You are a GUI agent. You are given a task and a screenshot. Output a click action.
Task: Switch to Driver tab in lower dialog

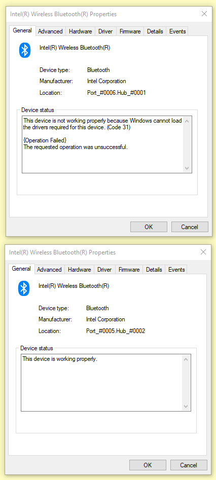(104, 269)
